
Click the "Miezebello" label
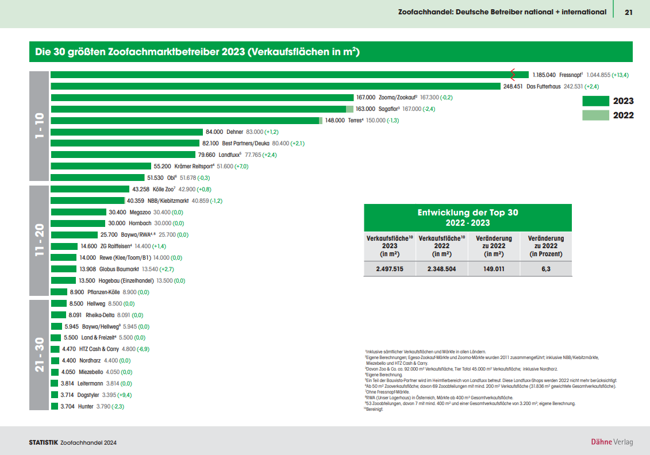91,372
